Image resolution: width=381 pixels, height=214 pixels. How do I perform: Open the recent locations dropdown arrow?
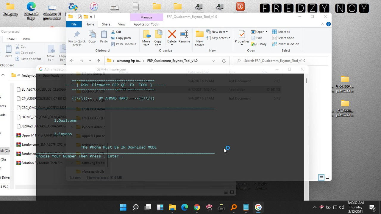point(90,61)
